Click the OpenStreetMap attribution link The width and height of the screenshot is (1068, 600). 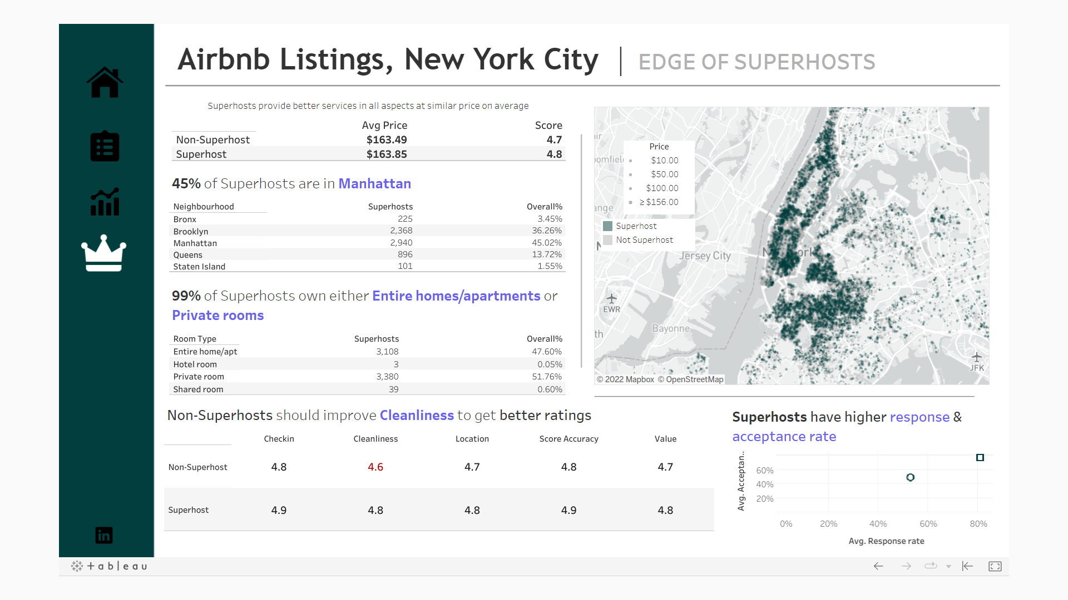coord(694,379)
